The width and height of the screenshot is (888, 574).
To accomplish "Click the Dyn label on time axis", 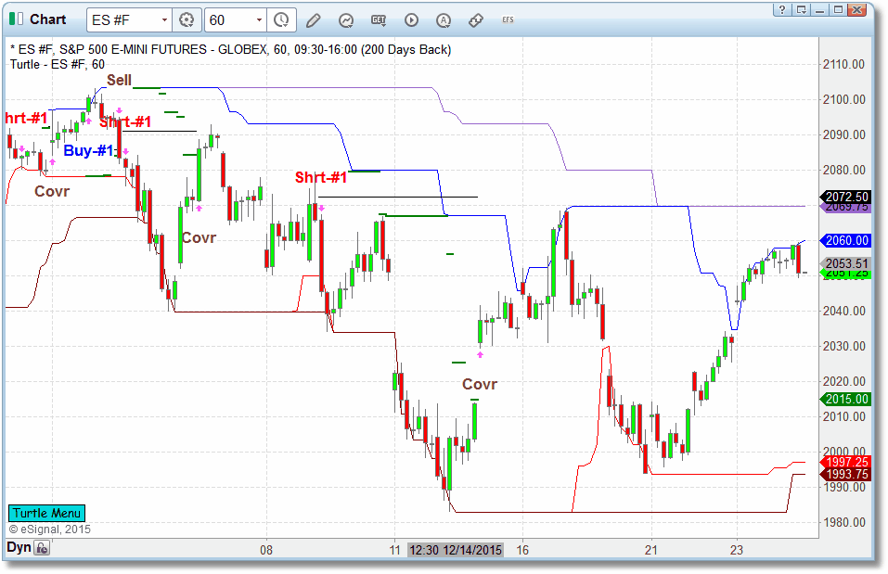I will 19,547.
